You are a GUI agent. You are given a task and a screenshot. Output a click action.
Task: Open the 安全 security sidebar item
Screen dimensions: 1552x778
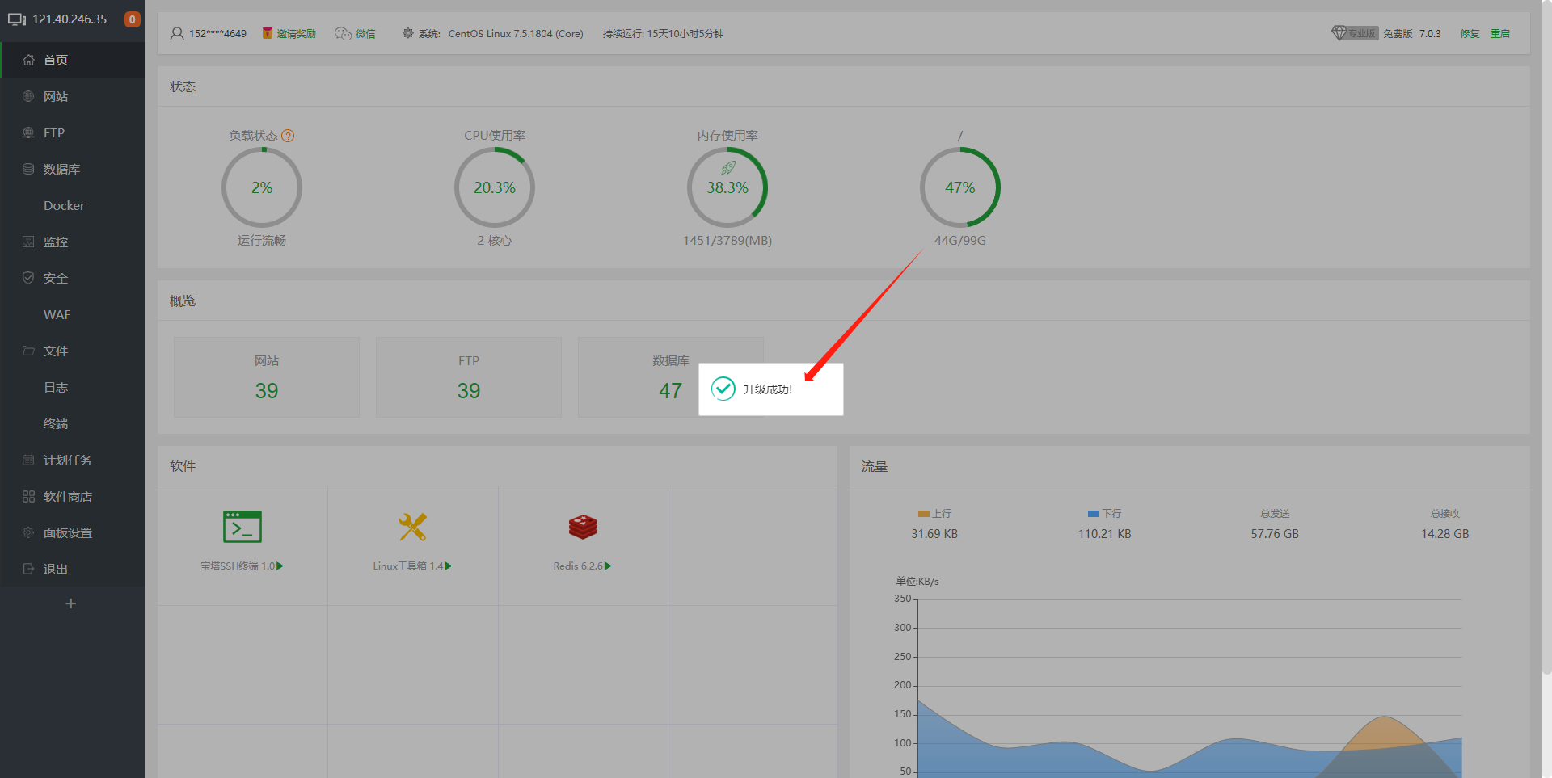pos(73,278)
